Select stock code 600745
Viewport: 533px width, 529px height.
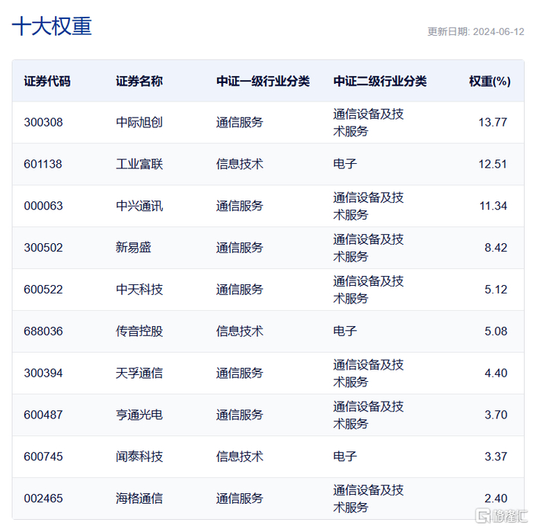pos(43,456)
